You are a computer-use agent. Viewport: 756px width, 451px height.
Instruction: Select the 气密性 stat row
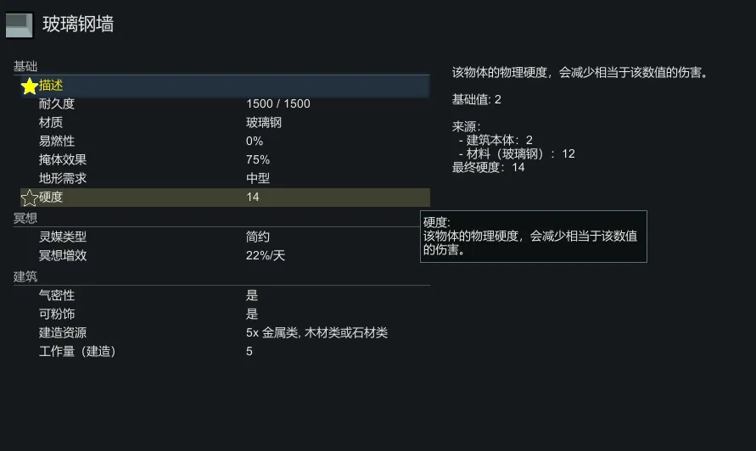(225, 296)
